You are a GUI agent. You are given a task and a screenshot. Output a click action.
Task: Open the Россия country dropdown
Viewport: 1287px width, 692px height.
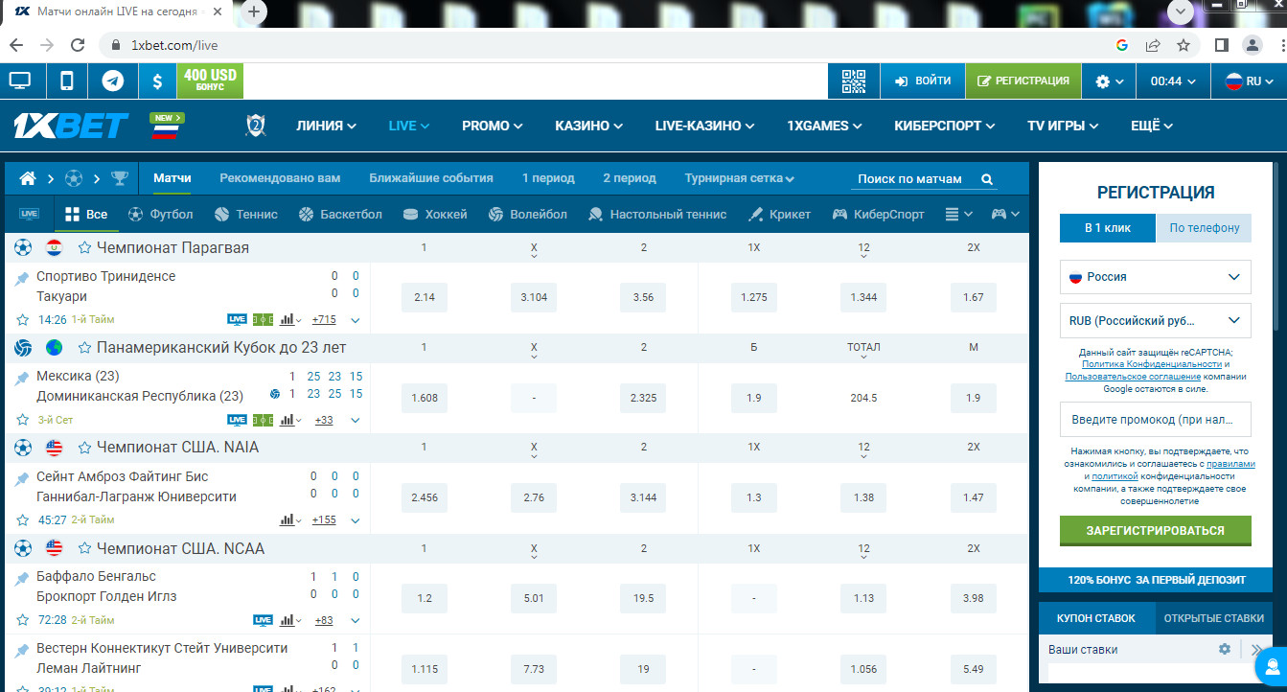pos(1155,277)
